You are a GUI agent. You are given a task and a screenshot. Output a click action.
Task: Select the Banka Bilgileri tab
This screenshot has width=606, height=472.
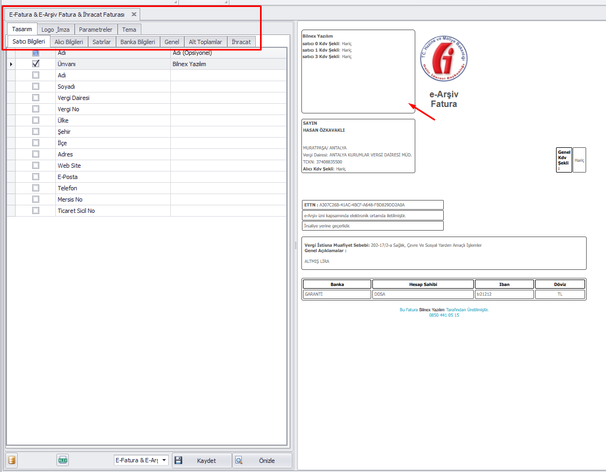pyautogui.click(x=138, y=41)
